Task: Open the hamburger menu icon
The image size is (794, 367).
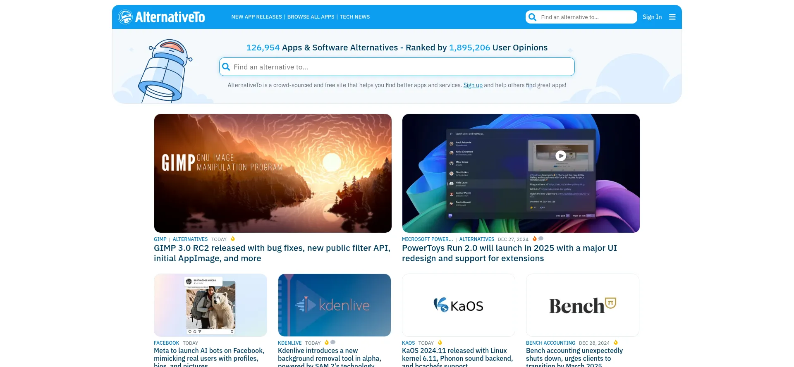Action: [672, 17]
